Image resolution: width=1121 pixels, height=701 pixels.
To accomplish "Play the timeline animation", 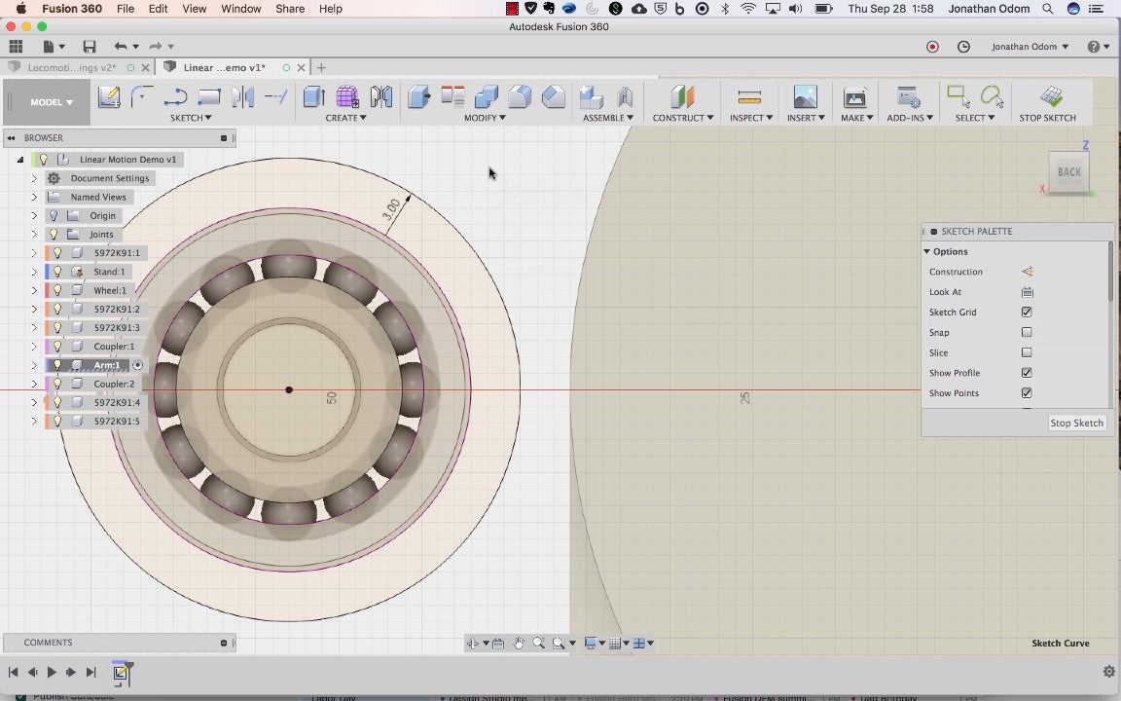I will [x=52, y=672].
